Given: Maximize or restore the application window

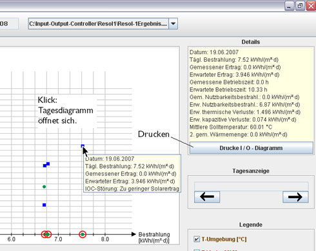Looking at the screenshot, I should pyautogui.click(x=300, y=6).
